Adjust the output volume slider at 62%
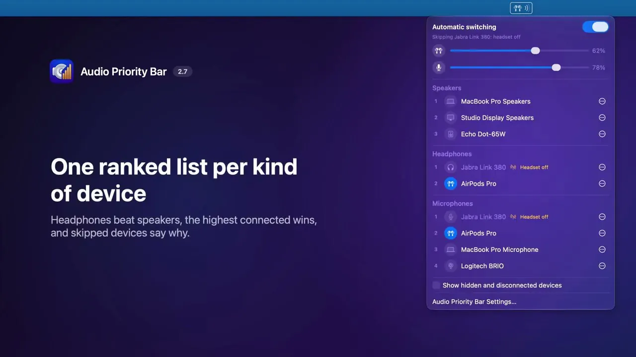 pyautogui.click(x=519, y=51)
